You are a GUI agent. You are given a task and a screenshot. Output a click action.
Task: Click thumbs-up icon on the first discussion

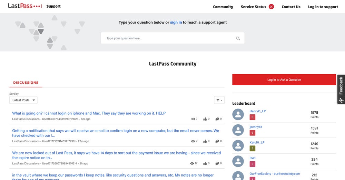(x=205, y=119)
